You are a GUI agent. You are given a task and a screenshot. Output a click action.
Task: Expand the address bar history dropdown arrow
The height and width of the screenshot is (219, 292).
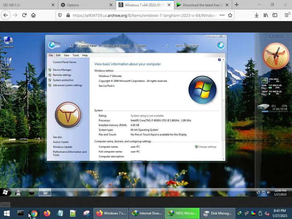(x=162, y=46)
